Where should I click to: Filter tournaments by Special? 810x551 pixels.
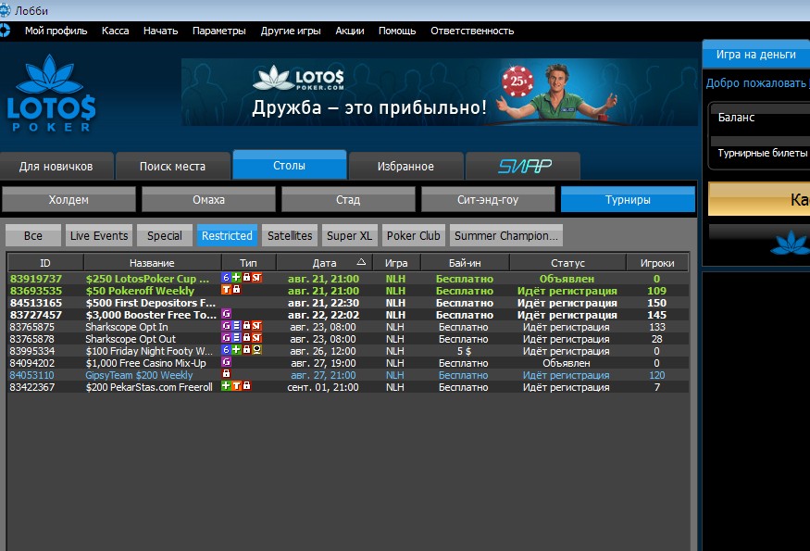164,236
